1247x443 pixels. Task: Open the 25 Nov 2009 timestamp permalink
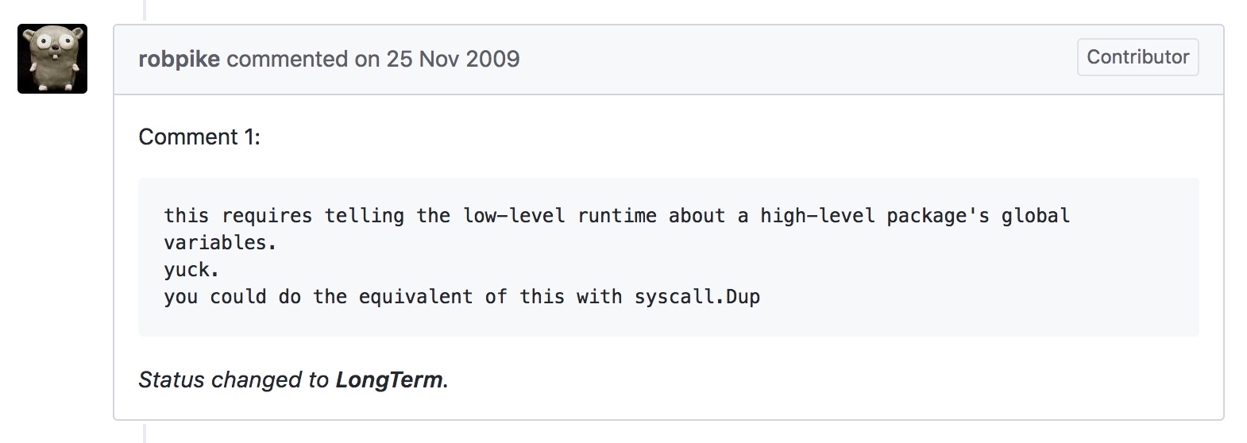453,59
